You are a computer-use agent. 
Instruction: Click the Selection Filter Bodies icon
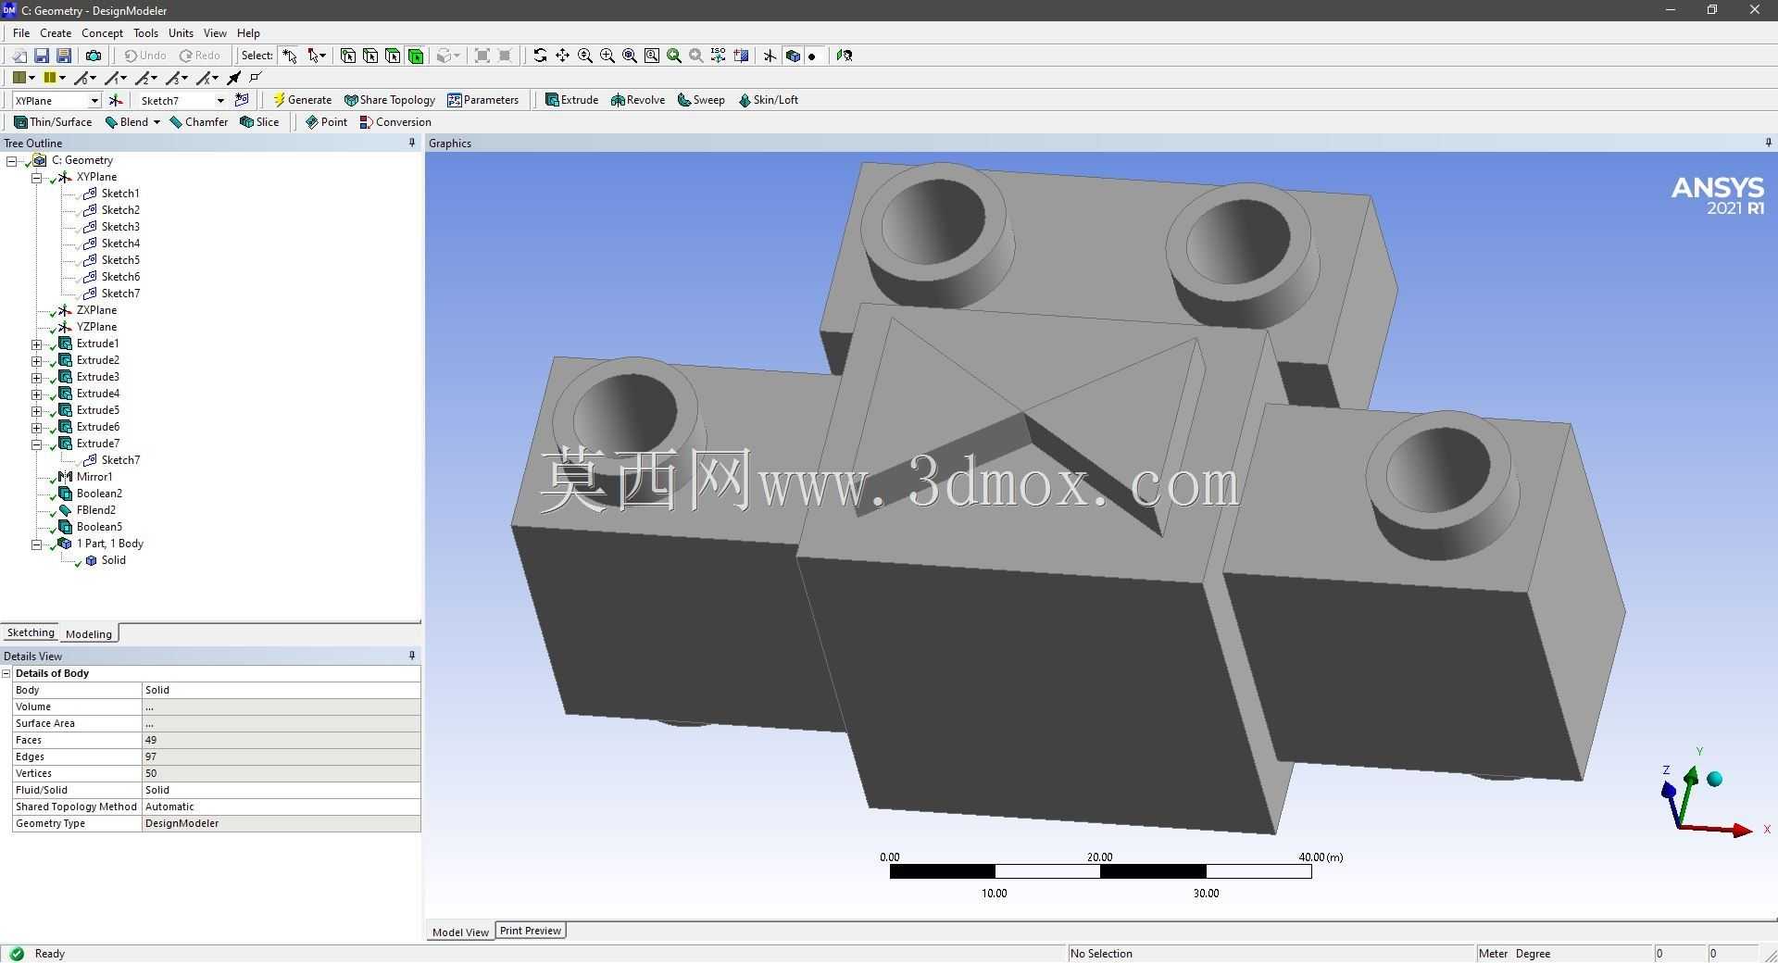[416, 56]
